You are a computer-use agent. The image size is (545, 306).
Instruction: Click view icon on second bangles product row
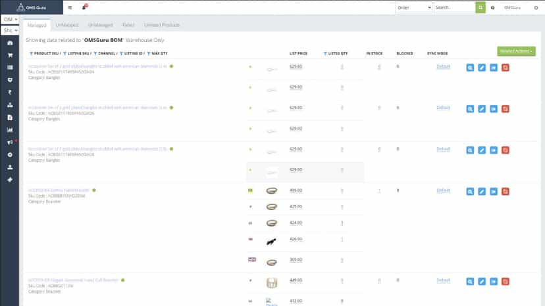[470, 109]
